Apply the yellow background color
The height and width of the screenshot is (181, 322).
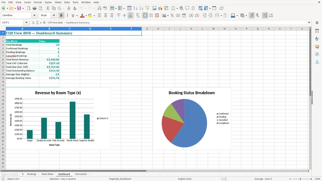[x=90, y=16]
